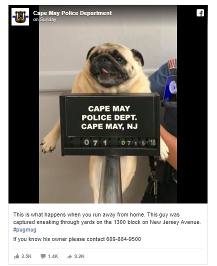
Task: Click the thumbs-up like icon
Action: pyautogui.click(x=16, y=256)
